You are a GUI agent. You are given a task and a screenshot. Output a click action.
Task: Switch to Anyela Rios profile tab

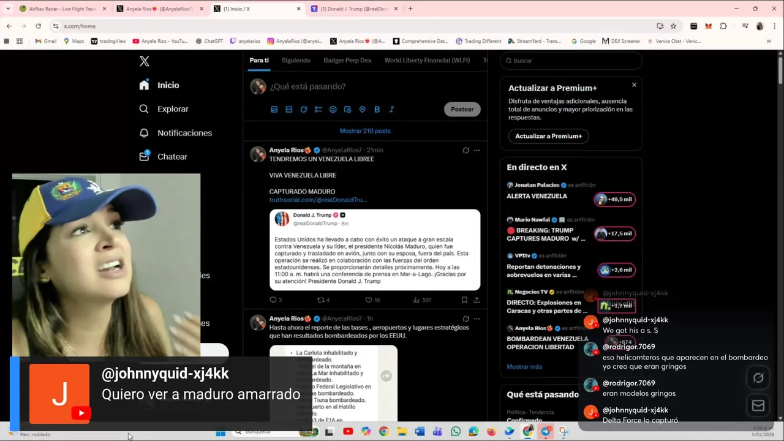[x=159, y=9]
